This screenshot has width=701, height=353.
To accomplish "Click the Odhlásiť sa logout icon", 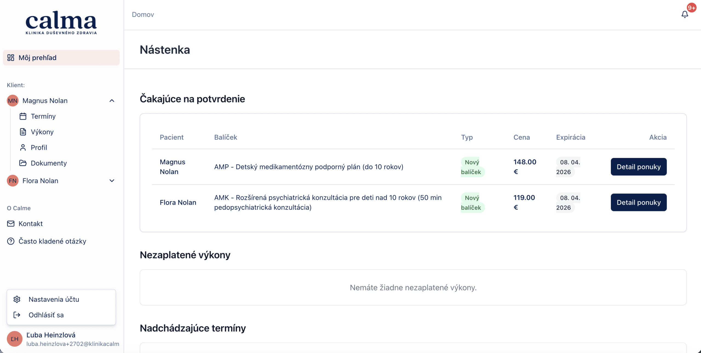I will point(17,315).
